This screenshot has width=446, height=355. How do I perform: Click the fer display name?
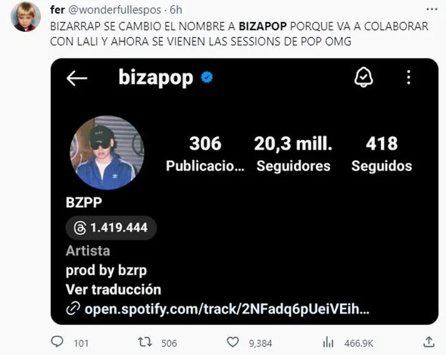coord(58,10)
